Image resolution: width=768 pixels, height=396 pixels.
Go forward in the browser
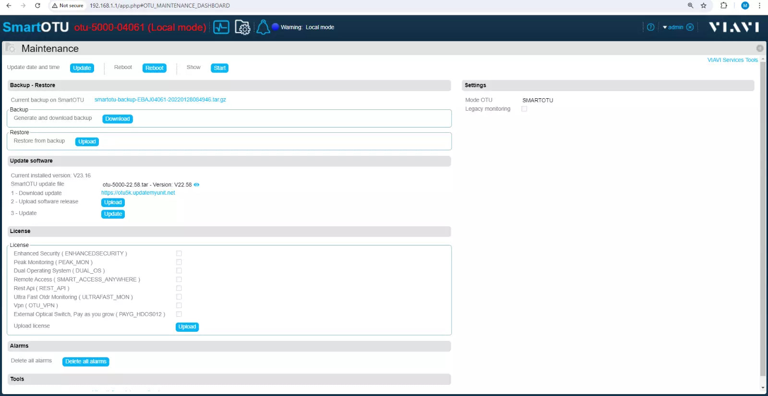(23, 6)
